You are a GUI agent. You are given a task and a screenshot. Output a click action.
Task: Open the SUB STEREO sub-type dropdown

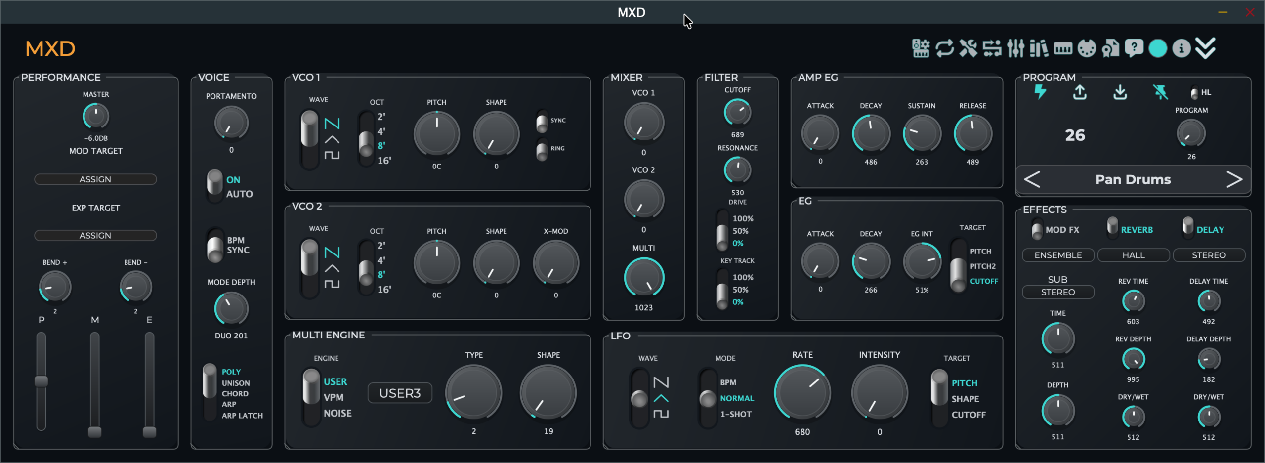click(1058, 292)
